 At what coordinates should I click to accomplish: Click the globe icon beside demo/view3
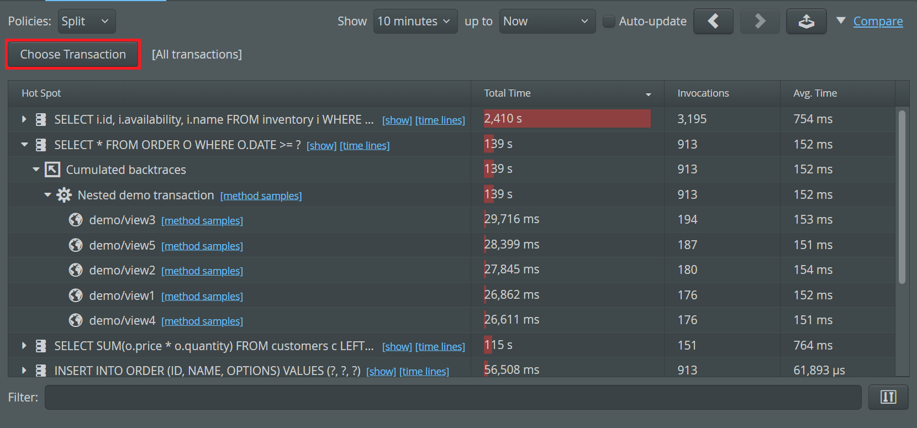click(x=76, y=220)
